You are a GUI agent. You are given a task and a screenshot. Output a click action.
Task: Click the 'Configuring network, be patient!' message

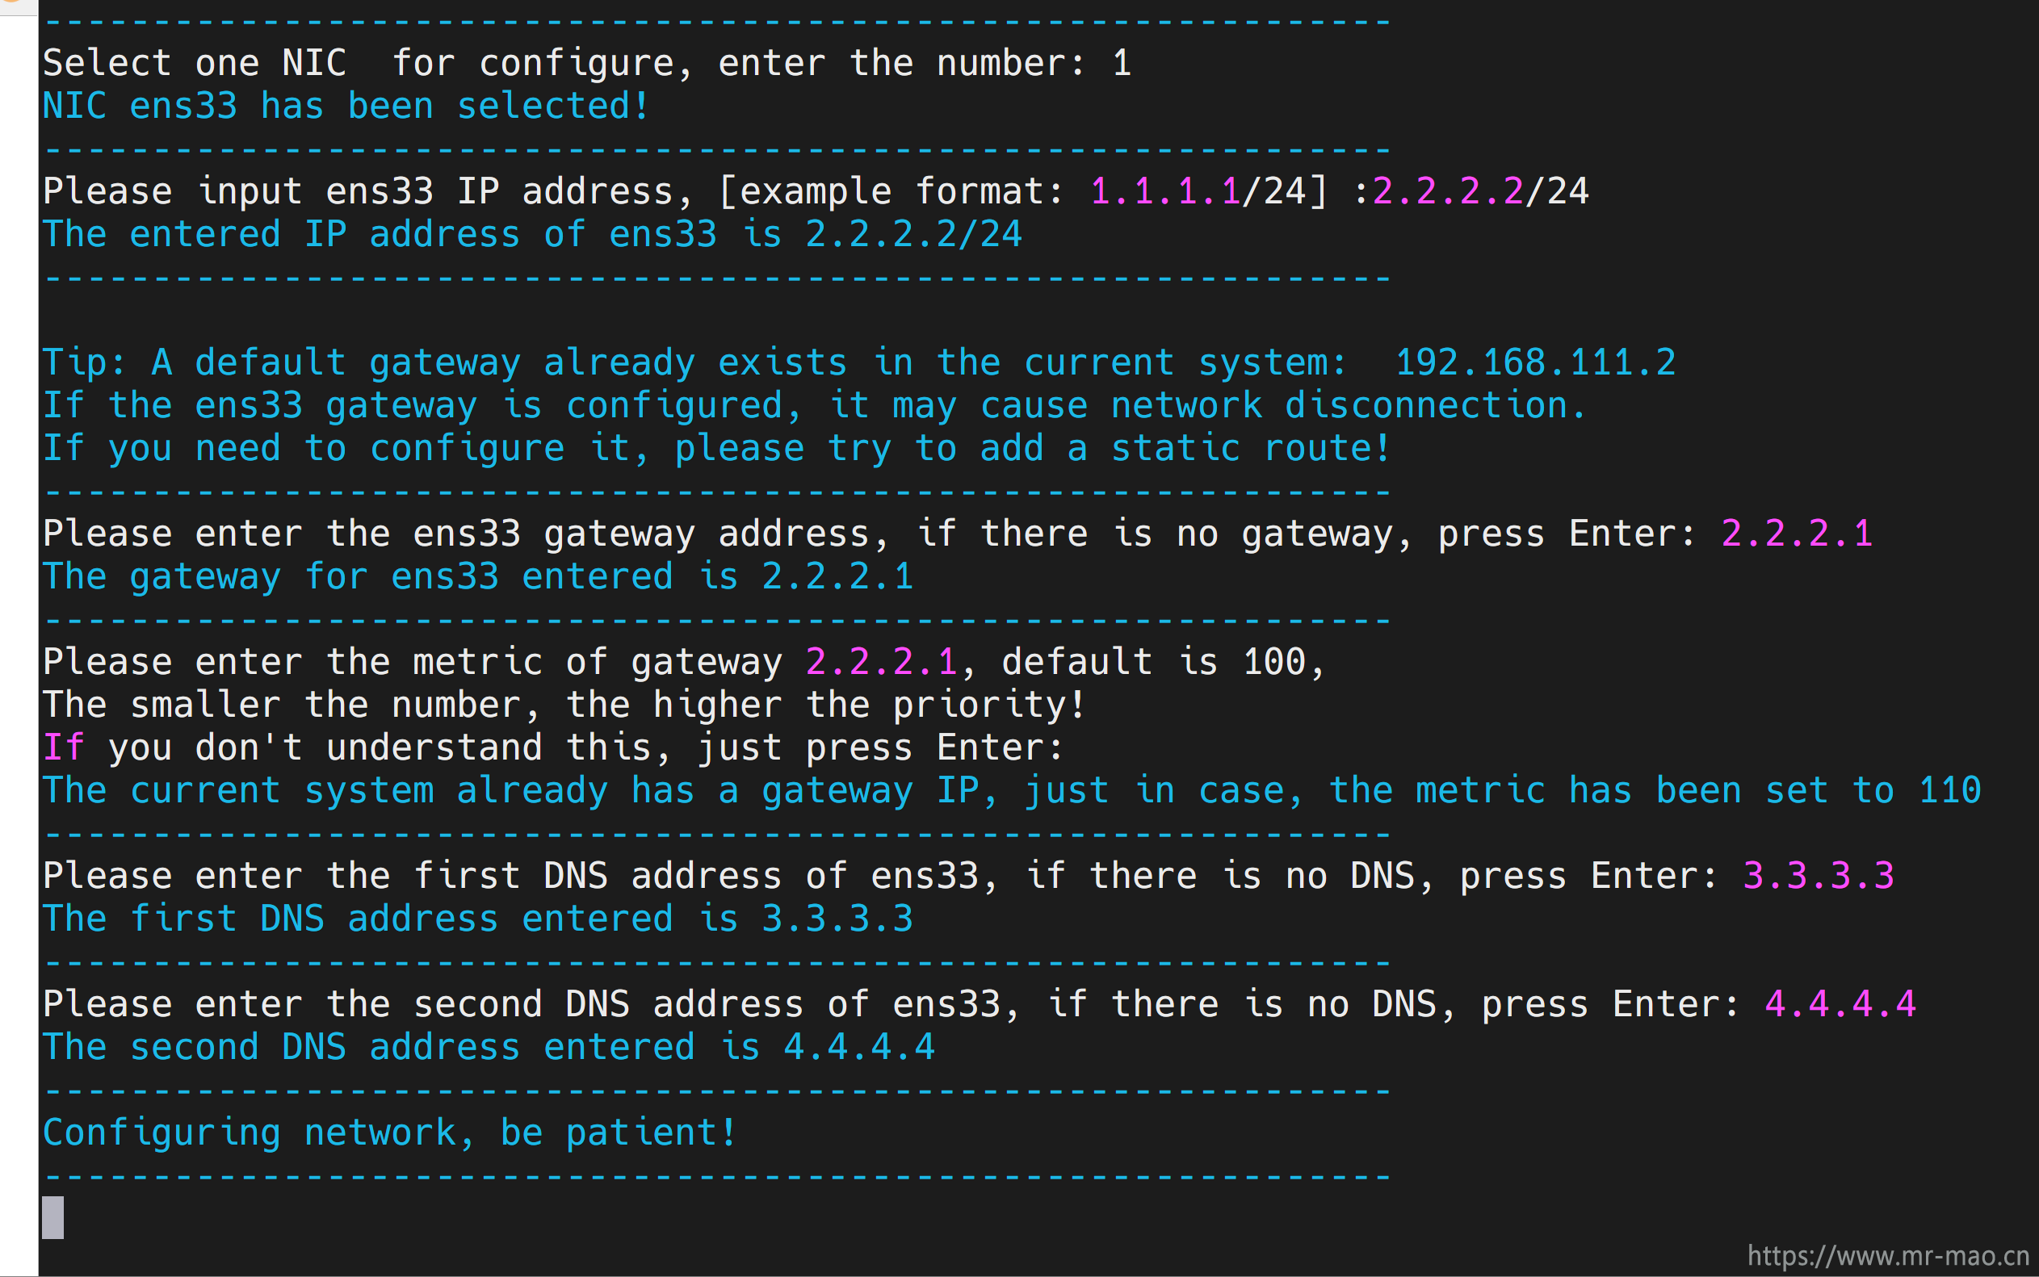coord(389,1133)
